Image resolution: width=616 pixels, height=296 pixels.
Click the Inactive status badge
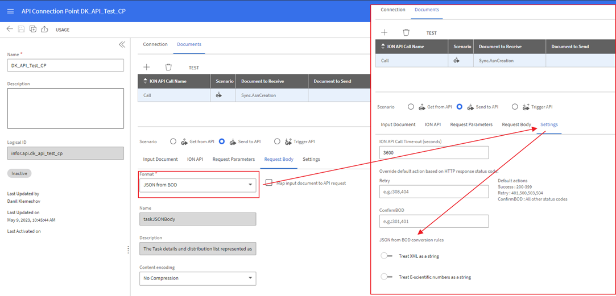19,173
